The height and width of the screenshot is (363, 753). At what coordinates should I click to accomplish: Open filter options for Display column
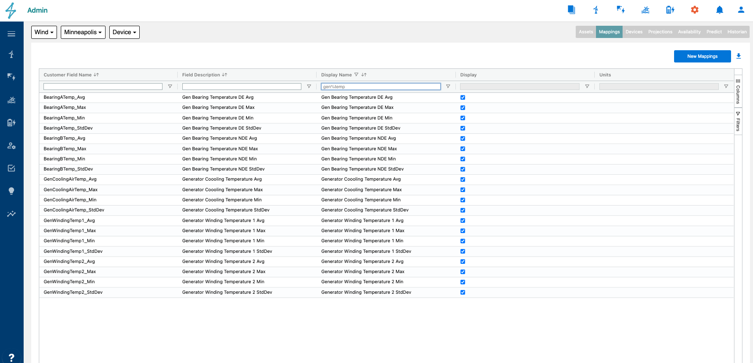[x=587, y=87]
